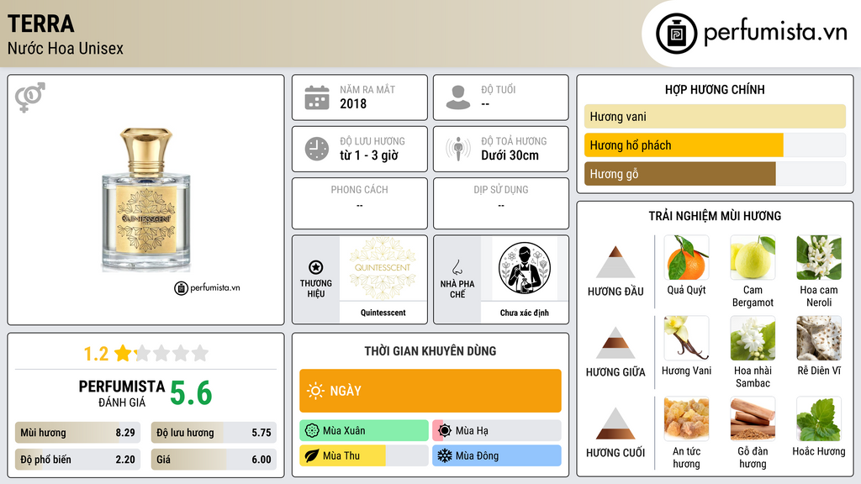
Task: Click the nose icon above Nhà pha chế
Action: pos(457,267)
